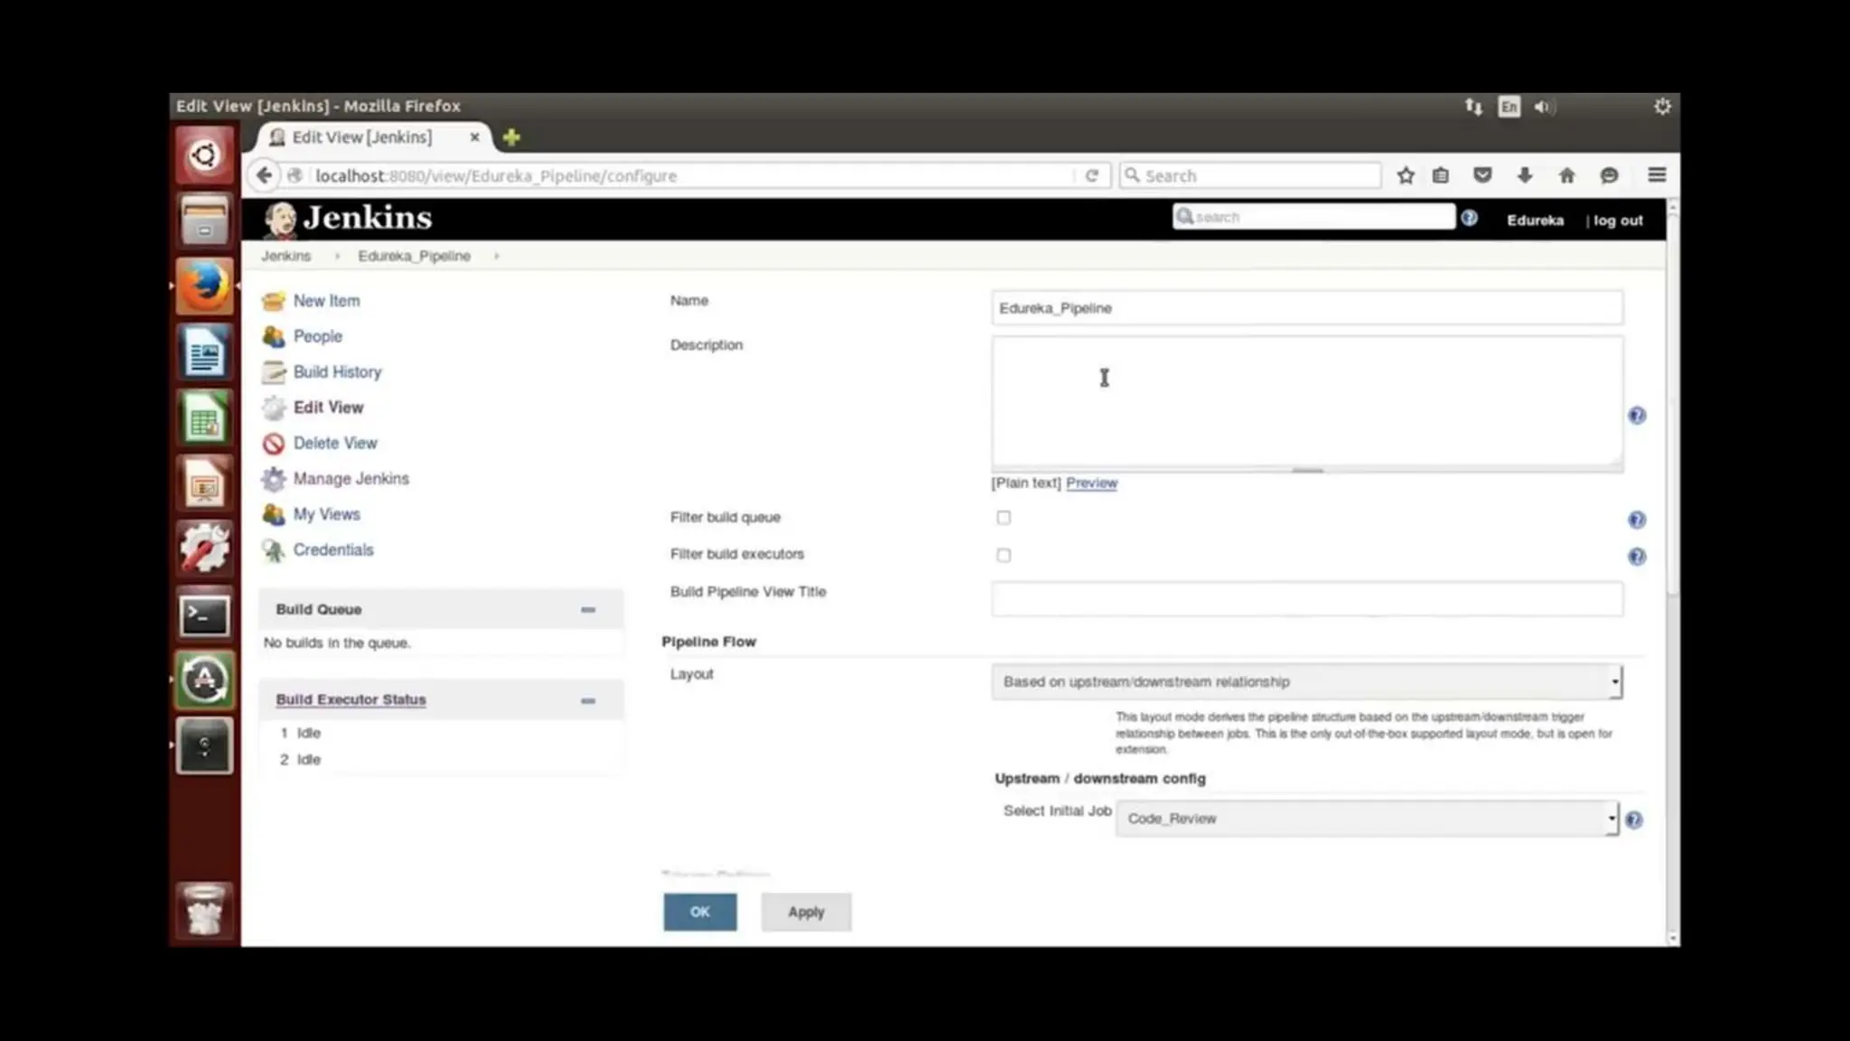This screenshot has width=1850, height=1041.
Task: Open New Item in the sidebar
Action: pos(326,301)
